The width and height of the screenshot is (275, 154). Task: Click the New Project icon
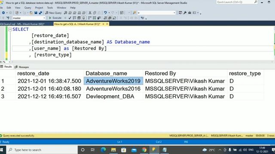pyautogui.click(x=17, y=13)
